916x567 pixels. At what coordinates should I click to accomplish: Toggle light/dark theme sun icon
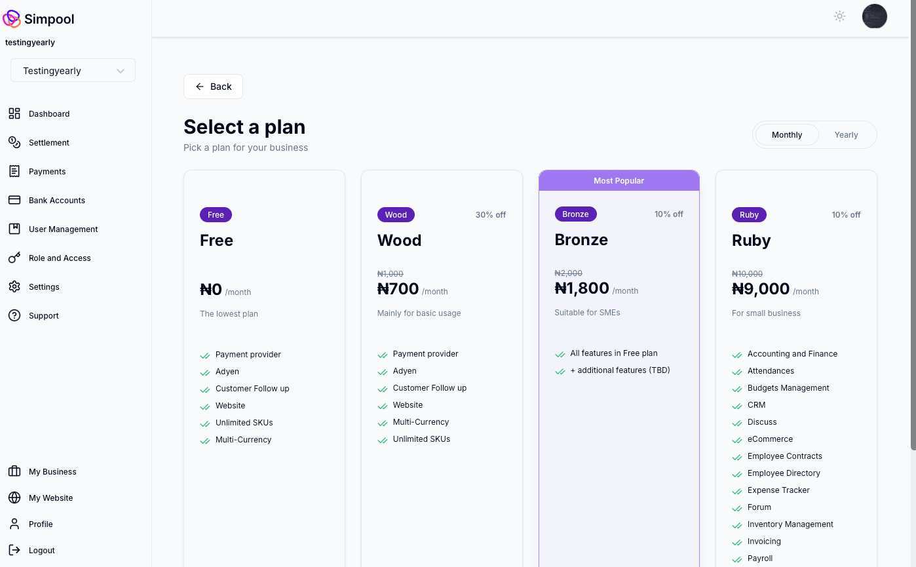pyautogui.click(x=839, y=16)
